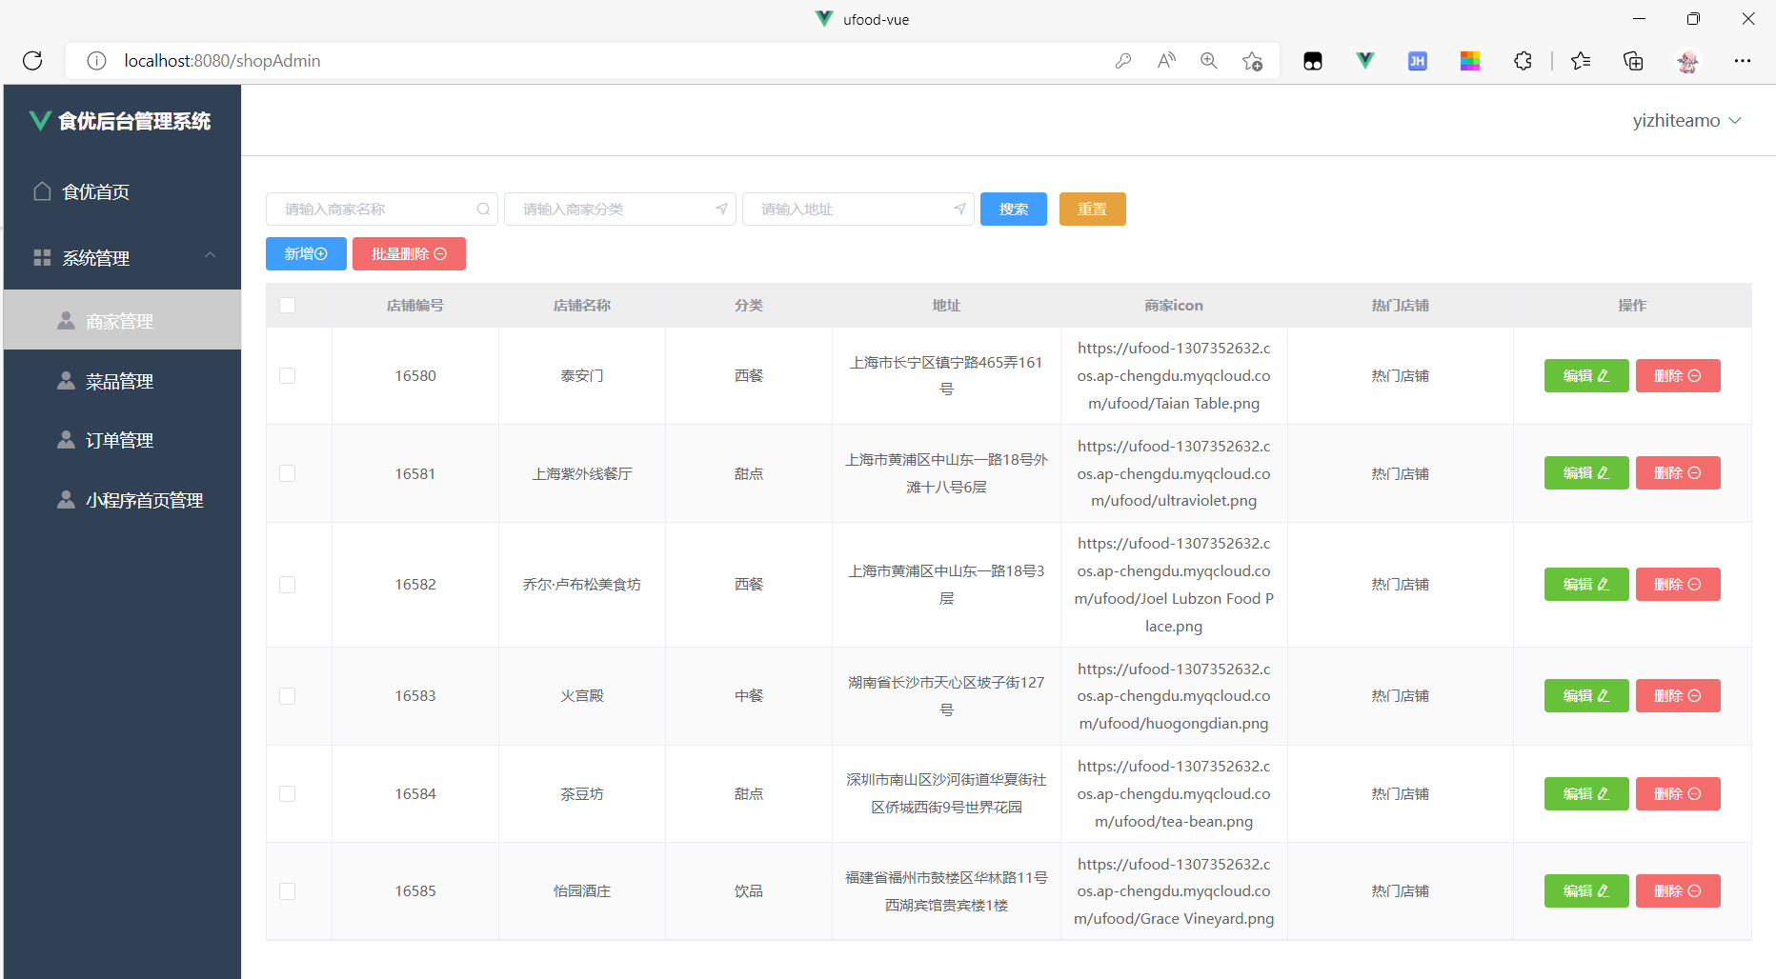Select the 食优首页 menu item
1776x979 pixels.
95,190
